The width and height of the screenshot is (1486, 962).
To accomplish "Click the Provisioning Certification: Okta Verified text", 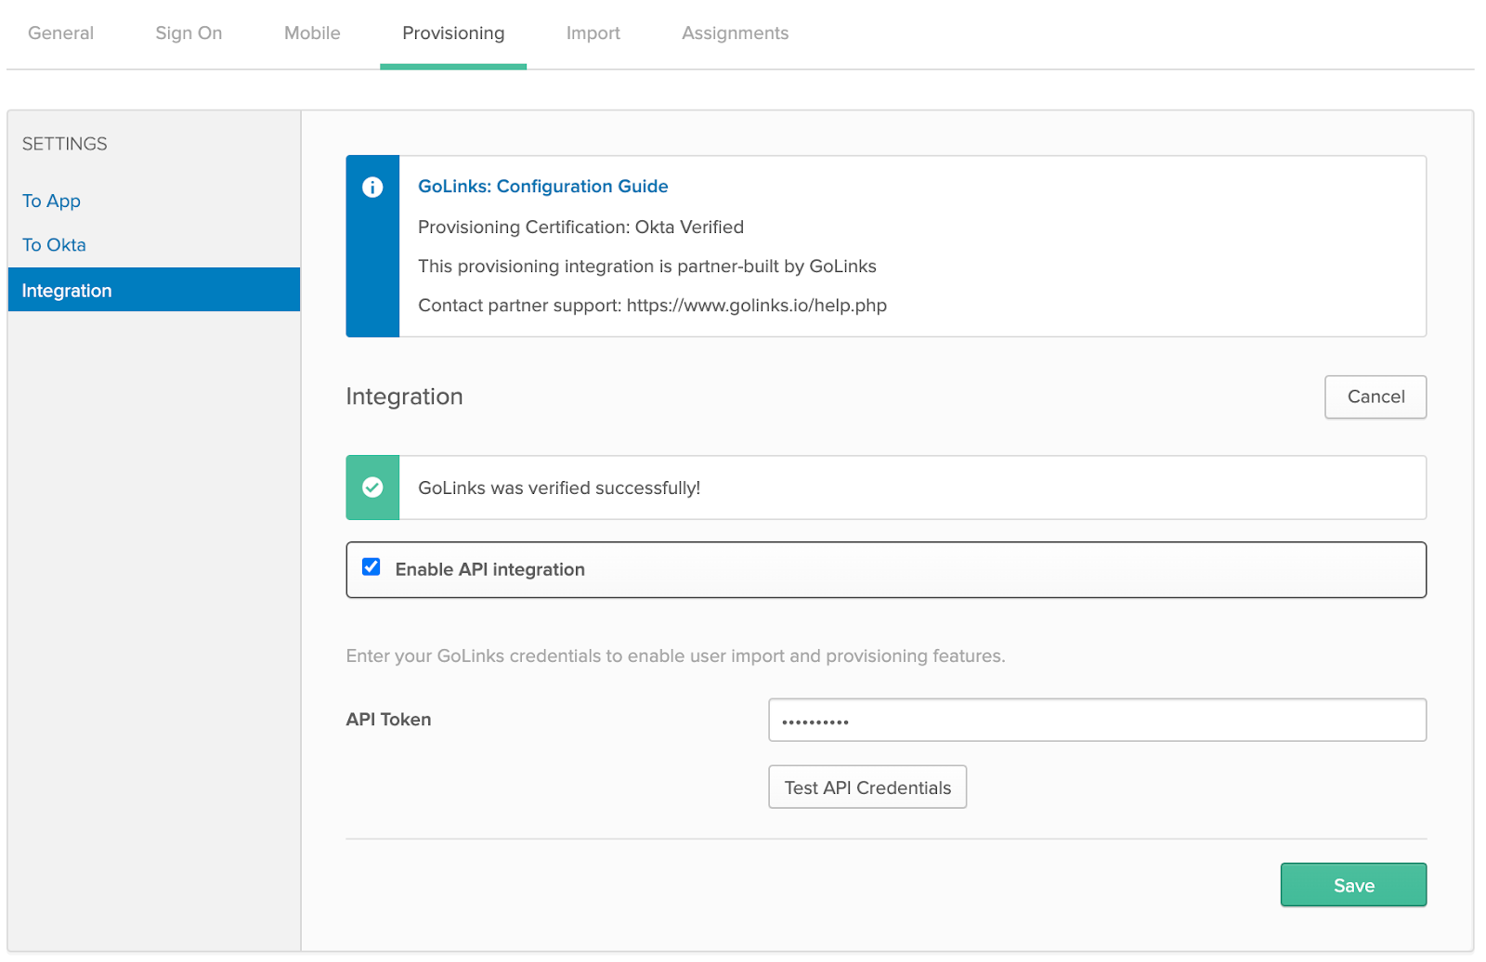I will click(580, 227).
